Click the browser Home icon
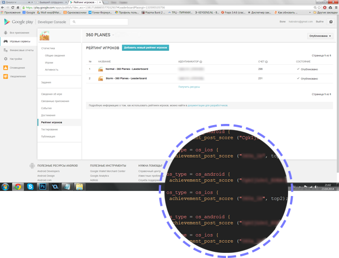This screenshot has height=258, width=339. [x=18, y=7]
